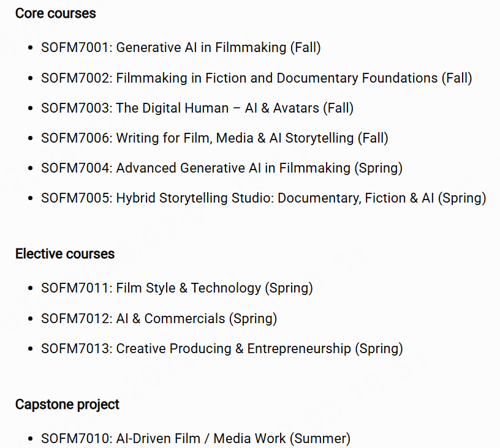Click the bullet beside SOFM7010 capstone
The height and width of the screenshot is (448, 500).
pos(31,439)
